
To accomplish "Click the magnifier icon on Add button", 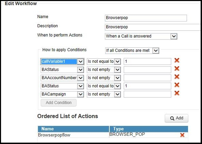I will click(x=172, y=118).
